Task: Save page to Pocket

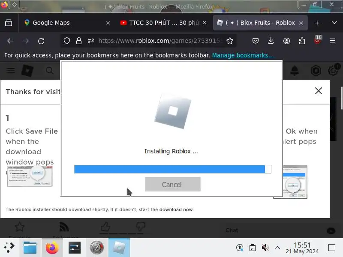Action: [255, 41]
